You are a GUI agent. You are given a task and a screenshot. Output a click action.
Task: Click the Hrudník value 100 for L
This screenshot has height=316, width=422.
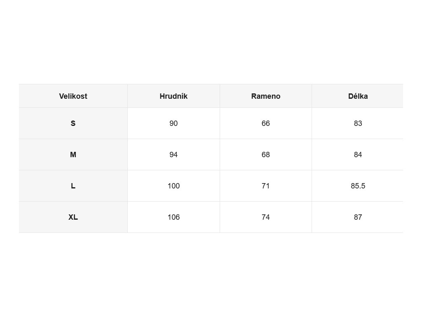pyautogui.click(x=173, y=186)
